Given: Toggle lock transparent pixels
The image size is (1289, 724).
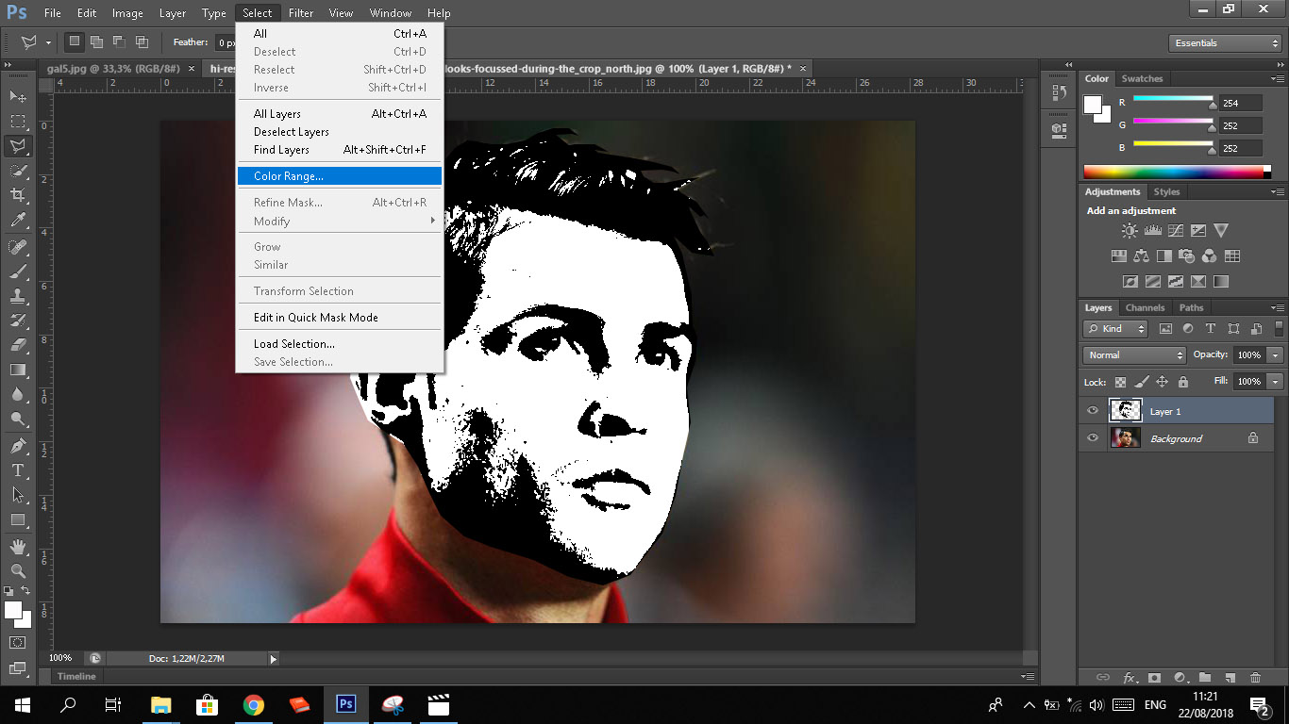Looking at the screenshot, I should tap(1120, 382).
